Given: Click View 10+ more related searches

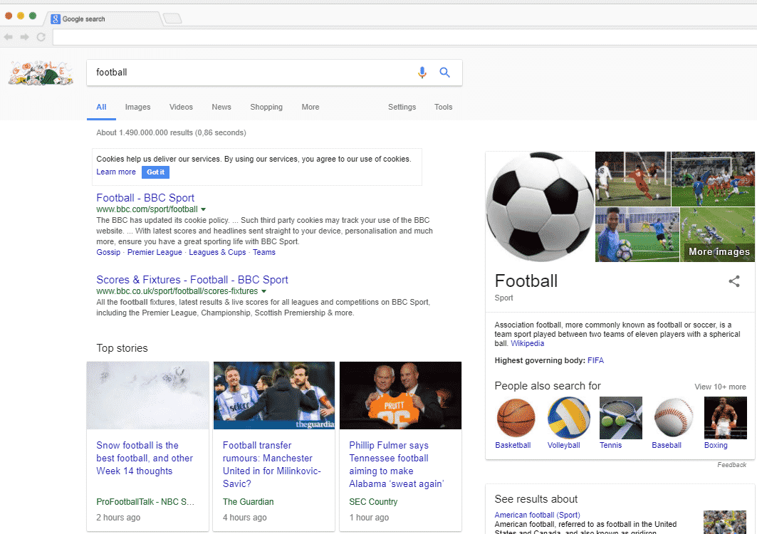Looking at the screenshot, I should [x=720, y=387].
